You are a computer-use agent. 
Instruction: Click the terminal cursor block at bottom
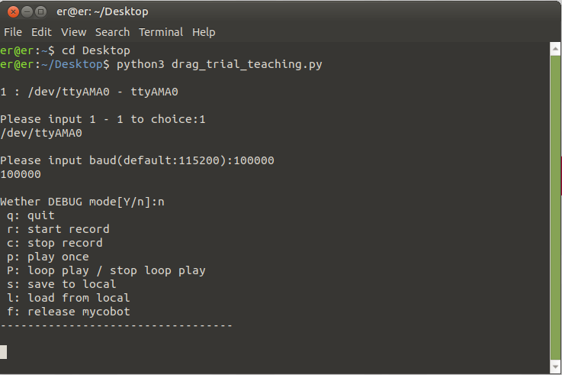point(4,352)
